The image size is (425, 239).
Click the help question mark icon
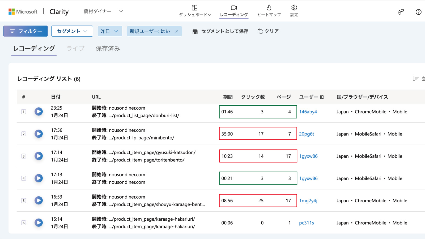(x=418, y=12)
